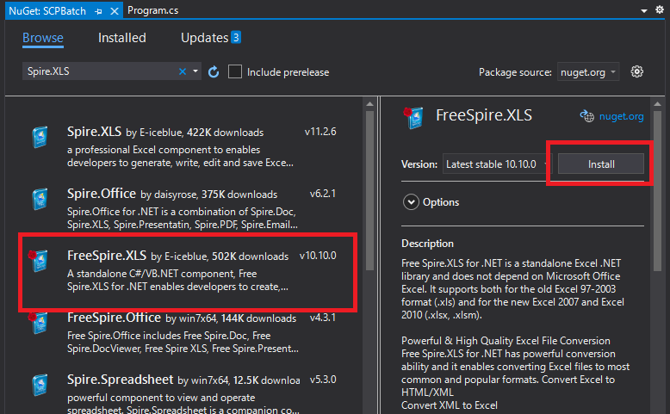
Task: Click the FreeSpire.XLS package icon in list
Action: 39,261
